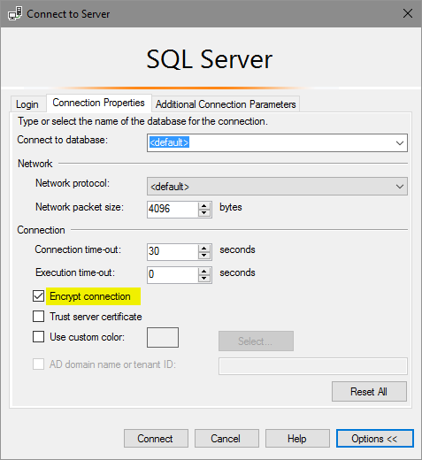Enable the Use custom color checkbox
The width and height of the screenshot is (422, 460).
pos(38,337)
